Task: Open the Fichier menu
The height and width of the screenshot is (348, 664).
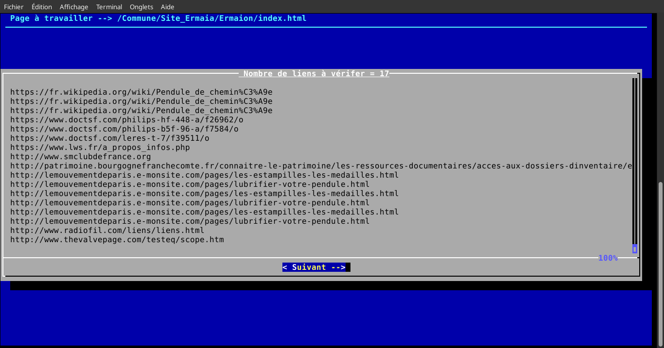Action: [x=14, y=7]
